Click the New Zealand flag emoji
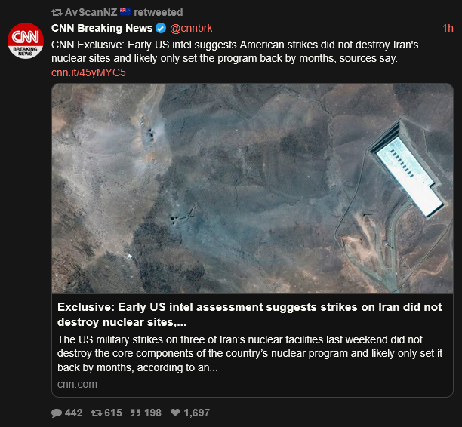This screenshot has width=462, height=427. (125, 12)
